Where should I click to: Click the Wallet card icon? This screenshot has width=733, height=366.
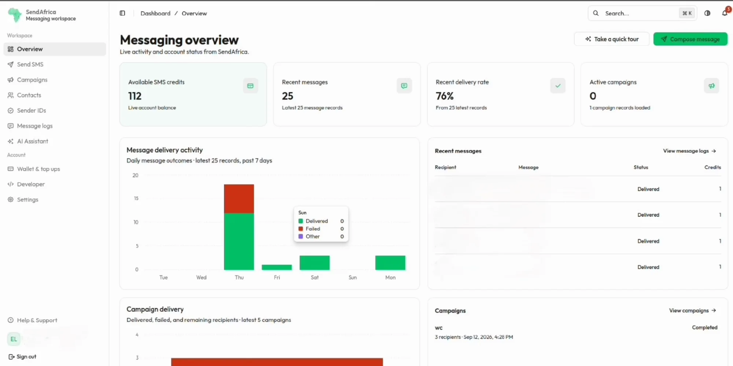click(11, 169)
